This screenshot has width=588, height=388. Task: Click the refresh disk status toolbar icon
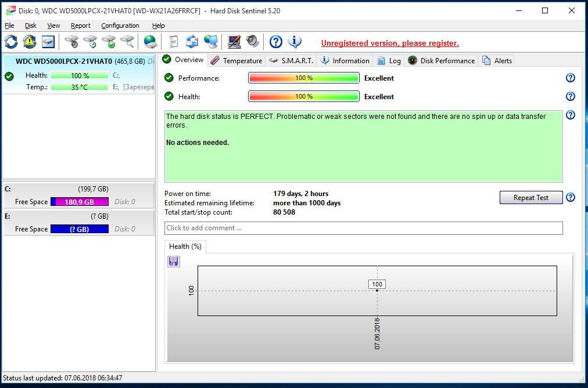pyautogui.click(x=11, y=42)
